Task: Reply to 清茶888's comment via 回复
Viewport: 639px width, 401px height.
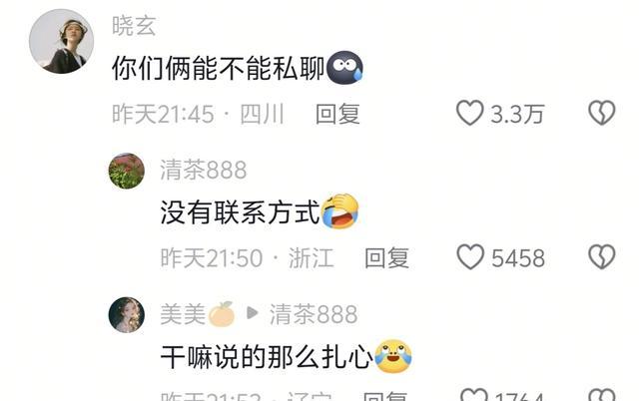Action: tap(386, 257)
